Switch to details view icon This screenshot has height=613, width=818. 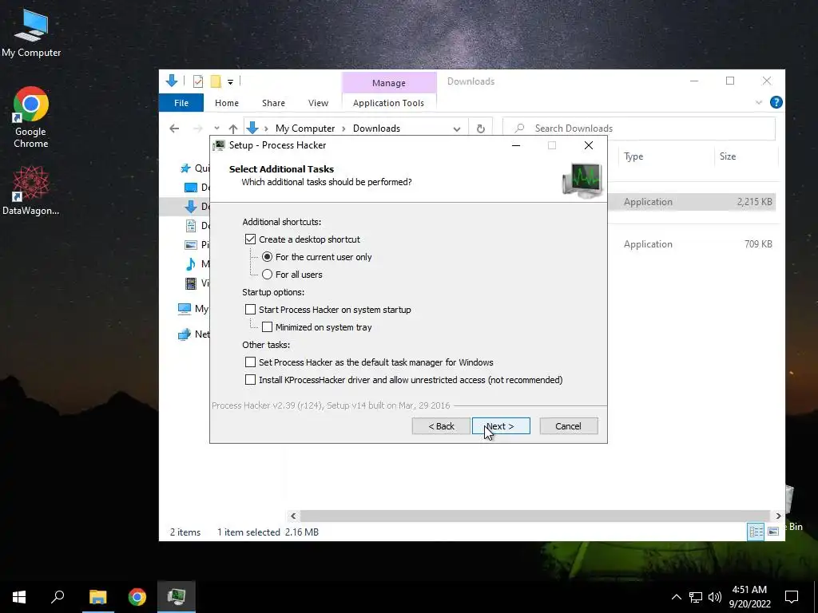pyautogui.click(x=756, y=532)
